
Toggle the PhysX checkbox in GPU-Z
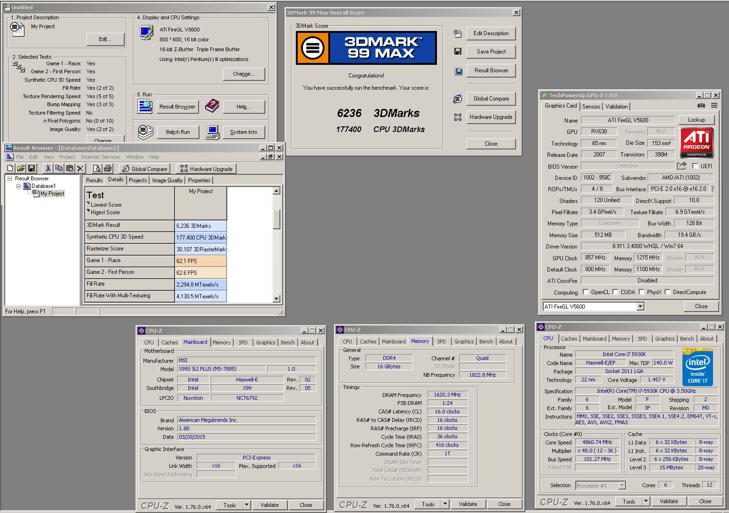pyautogui.click(x=642, y=292)
